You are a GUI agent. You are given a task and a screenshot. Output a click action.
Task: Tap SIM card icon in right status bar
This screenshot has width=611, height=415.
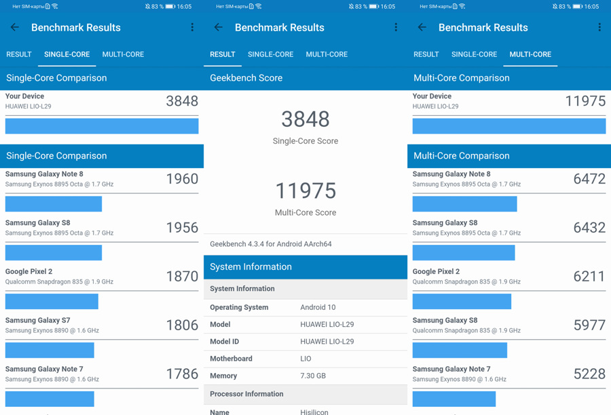[x=455, y=6]
